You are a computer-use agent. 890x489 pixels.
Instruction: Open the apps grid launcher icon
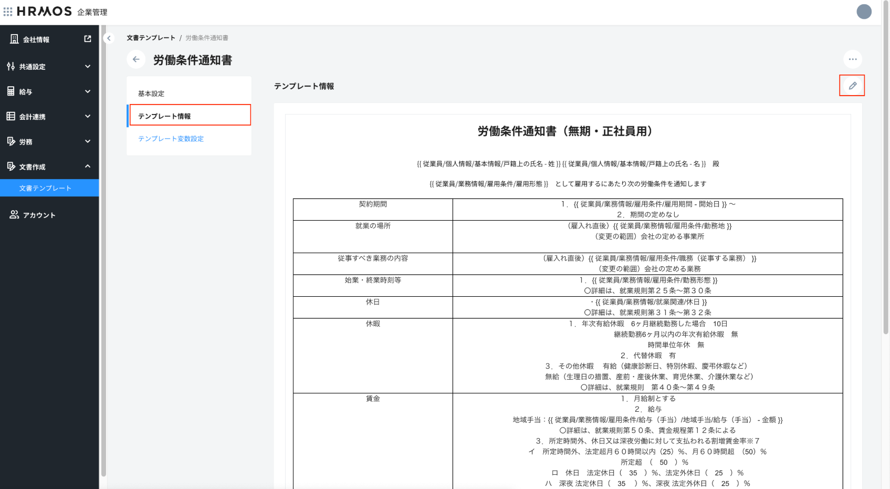(8, 12)
